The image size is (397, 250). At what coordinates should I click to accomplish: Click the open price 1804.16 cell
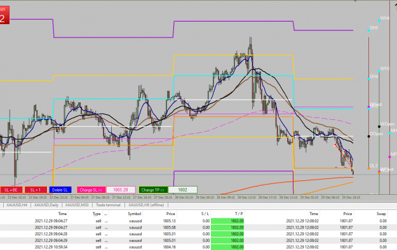(170, 247)
